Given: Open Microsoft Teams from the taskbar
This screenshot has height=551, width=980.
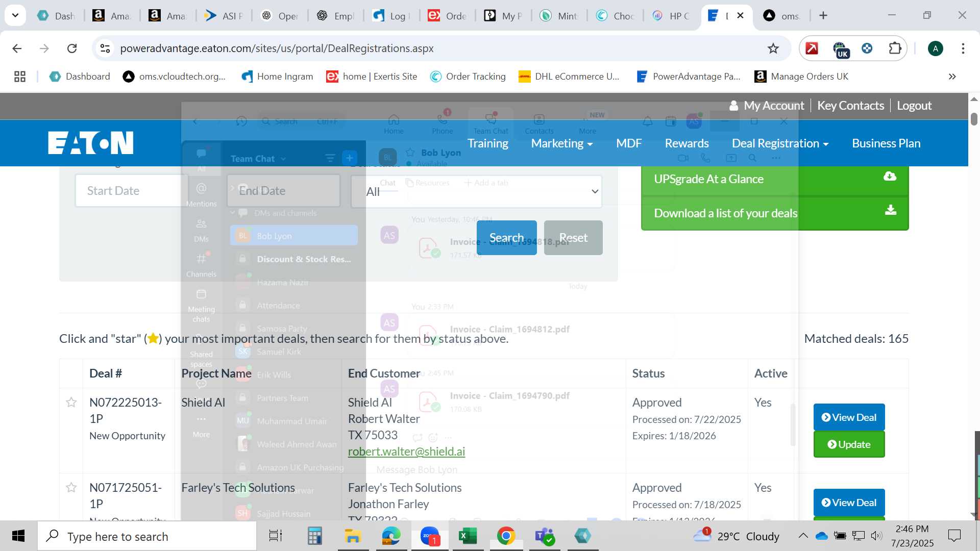Looking at the screenshot, I should click(544, 536).
